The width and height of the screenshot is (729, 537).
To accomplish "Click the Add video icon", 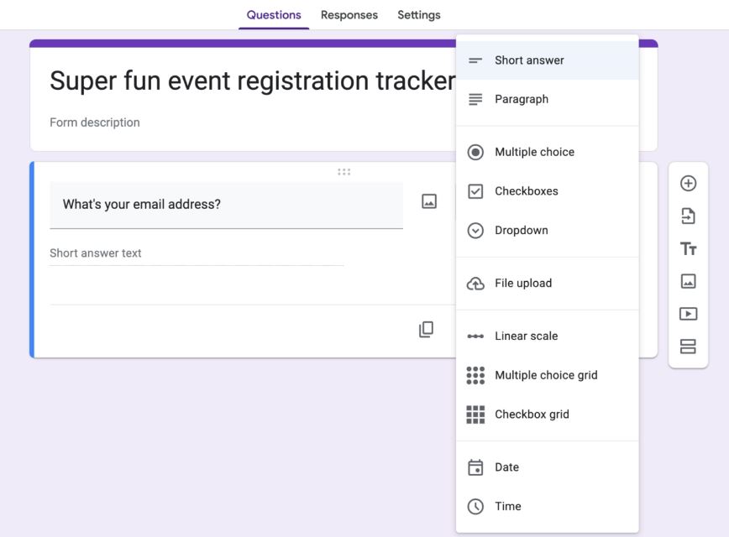I will click(688, 314).
